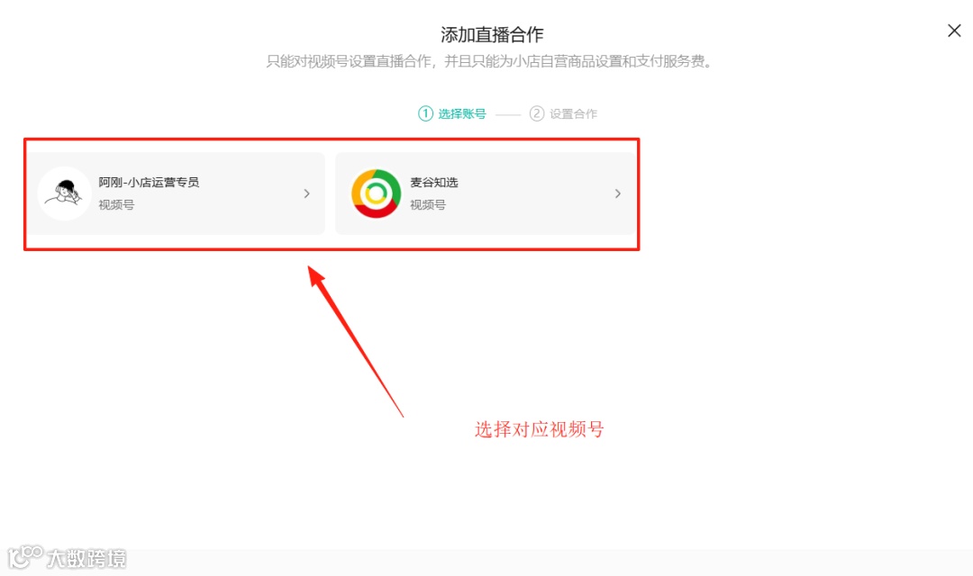This screenshot has height=576, width=973.
Task: Click the 添加直播合作 dialog title
Action: point(492,34)
